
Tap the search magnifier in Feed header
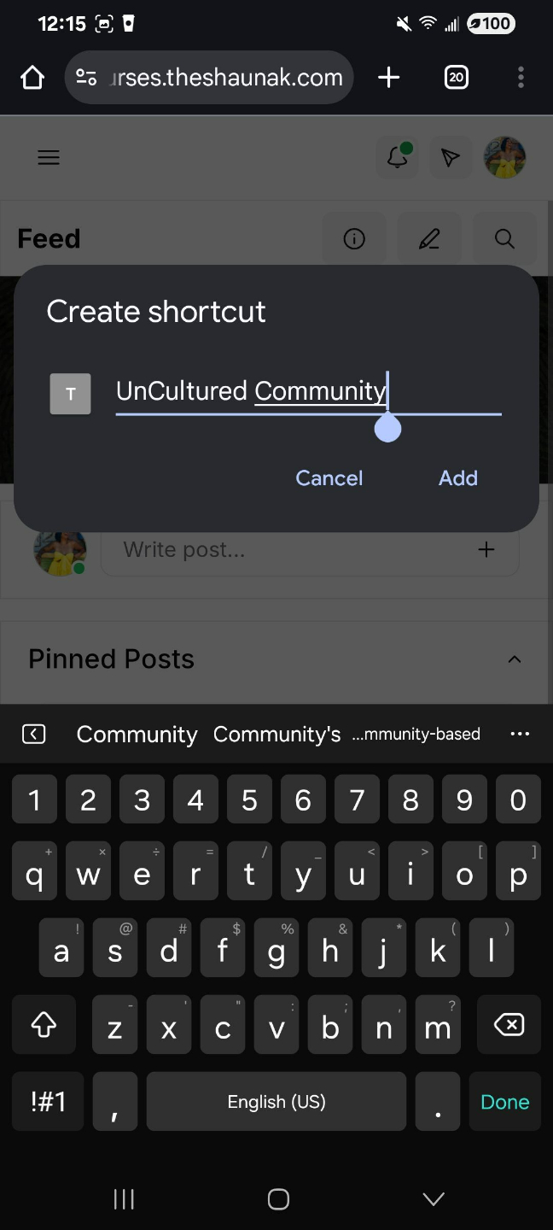(x=504, y=238)
